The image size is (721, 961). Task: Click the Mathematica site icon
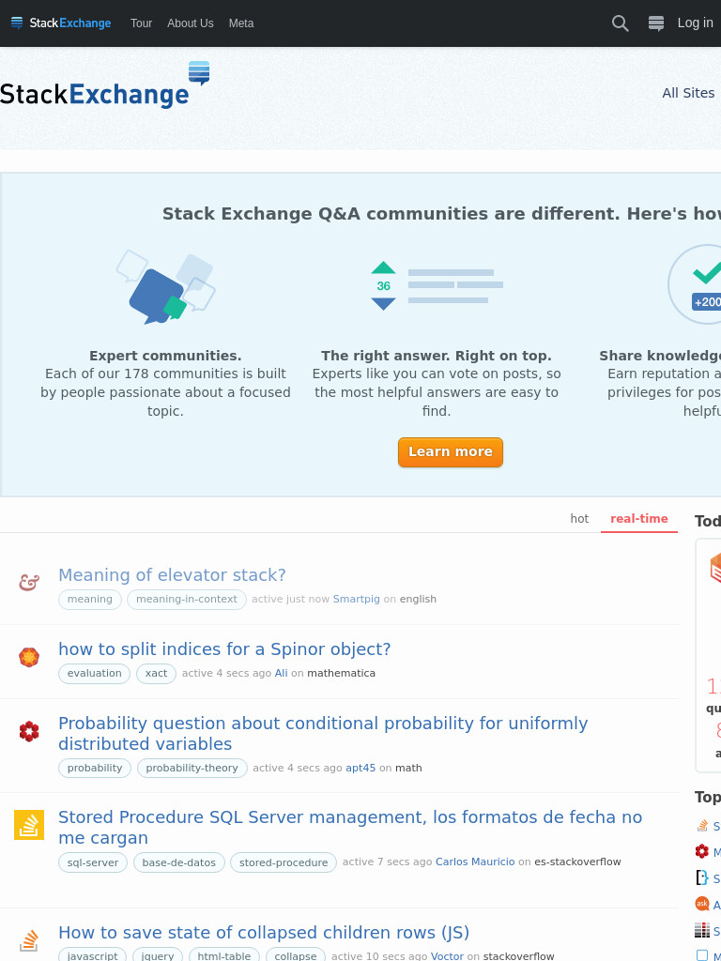29,657
